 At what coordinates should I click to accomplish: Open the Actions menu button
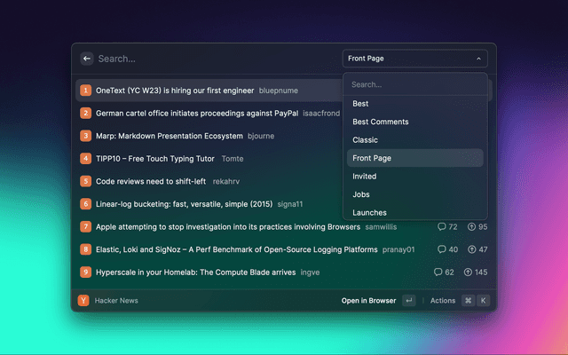click(443, 301)
